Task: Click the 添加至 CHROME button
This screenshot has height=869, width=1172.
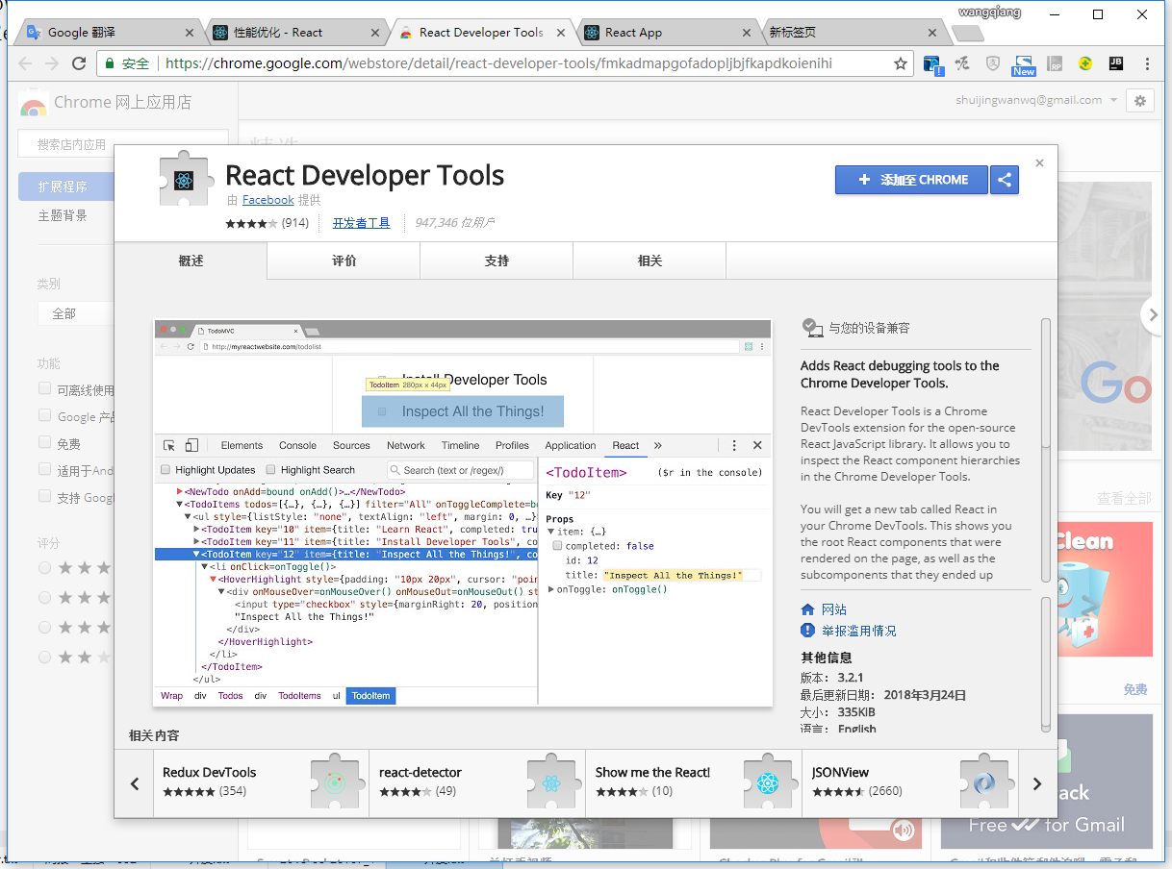Action: point(911,180)
